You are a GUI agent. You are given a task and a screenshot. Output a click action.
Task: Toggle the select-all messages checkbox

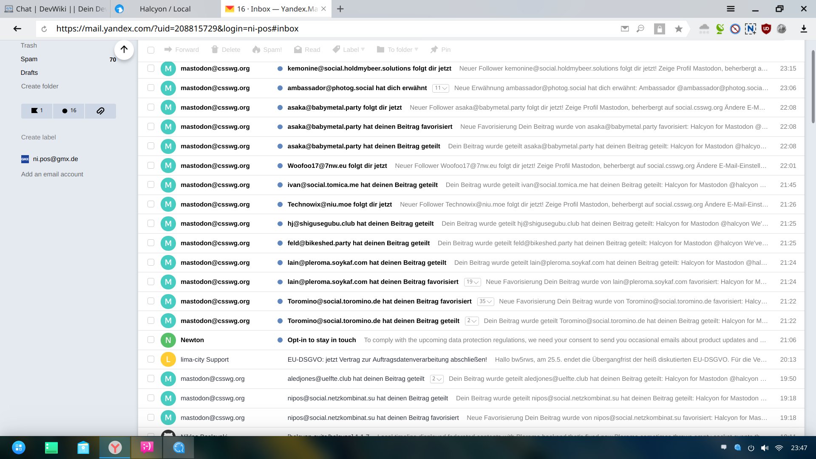coord(151,50)
